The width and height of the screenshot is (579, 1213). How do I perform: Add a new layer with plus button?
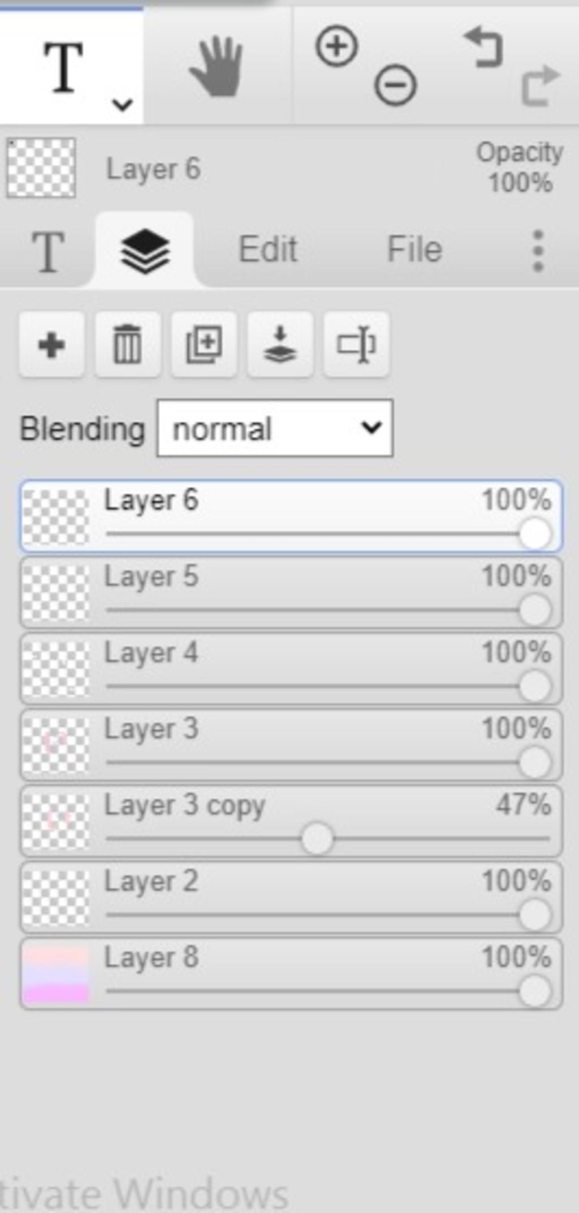51,345
